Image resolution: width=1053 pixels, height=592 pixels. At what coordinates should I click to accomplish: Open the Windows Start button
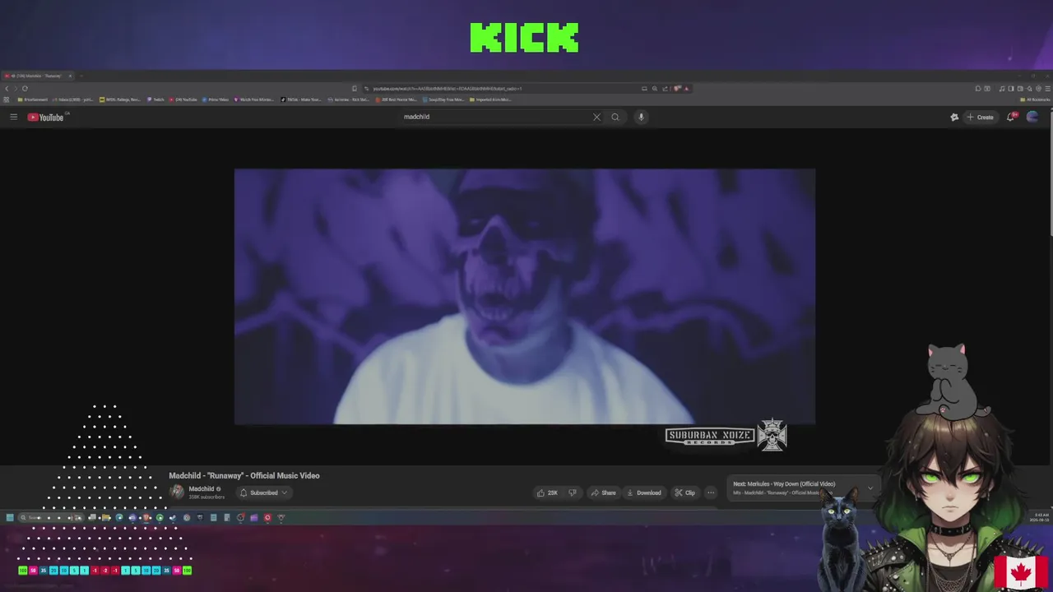[x=10, y=518]
